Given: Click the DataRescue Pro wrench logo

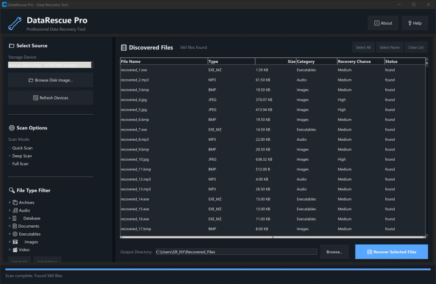Looking at the screenshot, I should click(x=15, y=24).
